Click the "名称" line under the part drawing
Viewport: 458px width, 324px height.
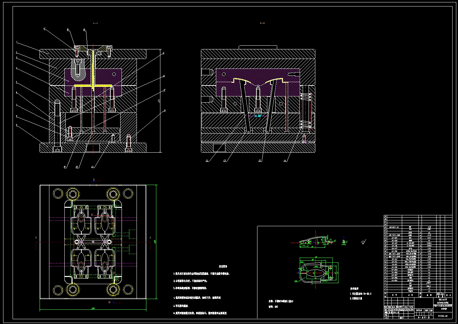(x=281, y=302)
